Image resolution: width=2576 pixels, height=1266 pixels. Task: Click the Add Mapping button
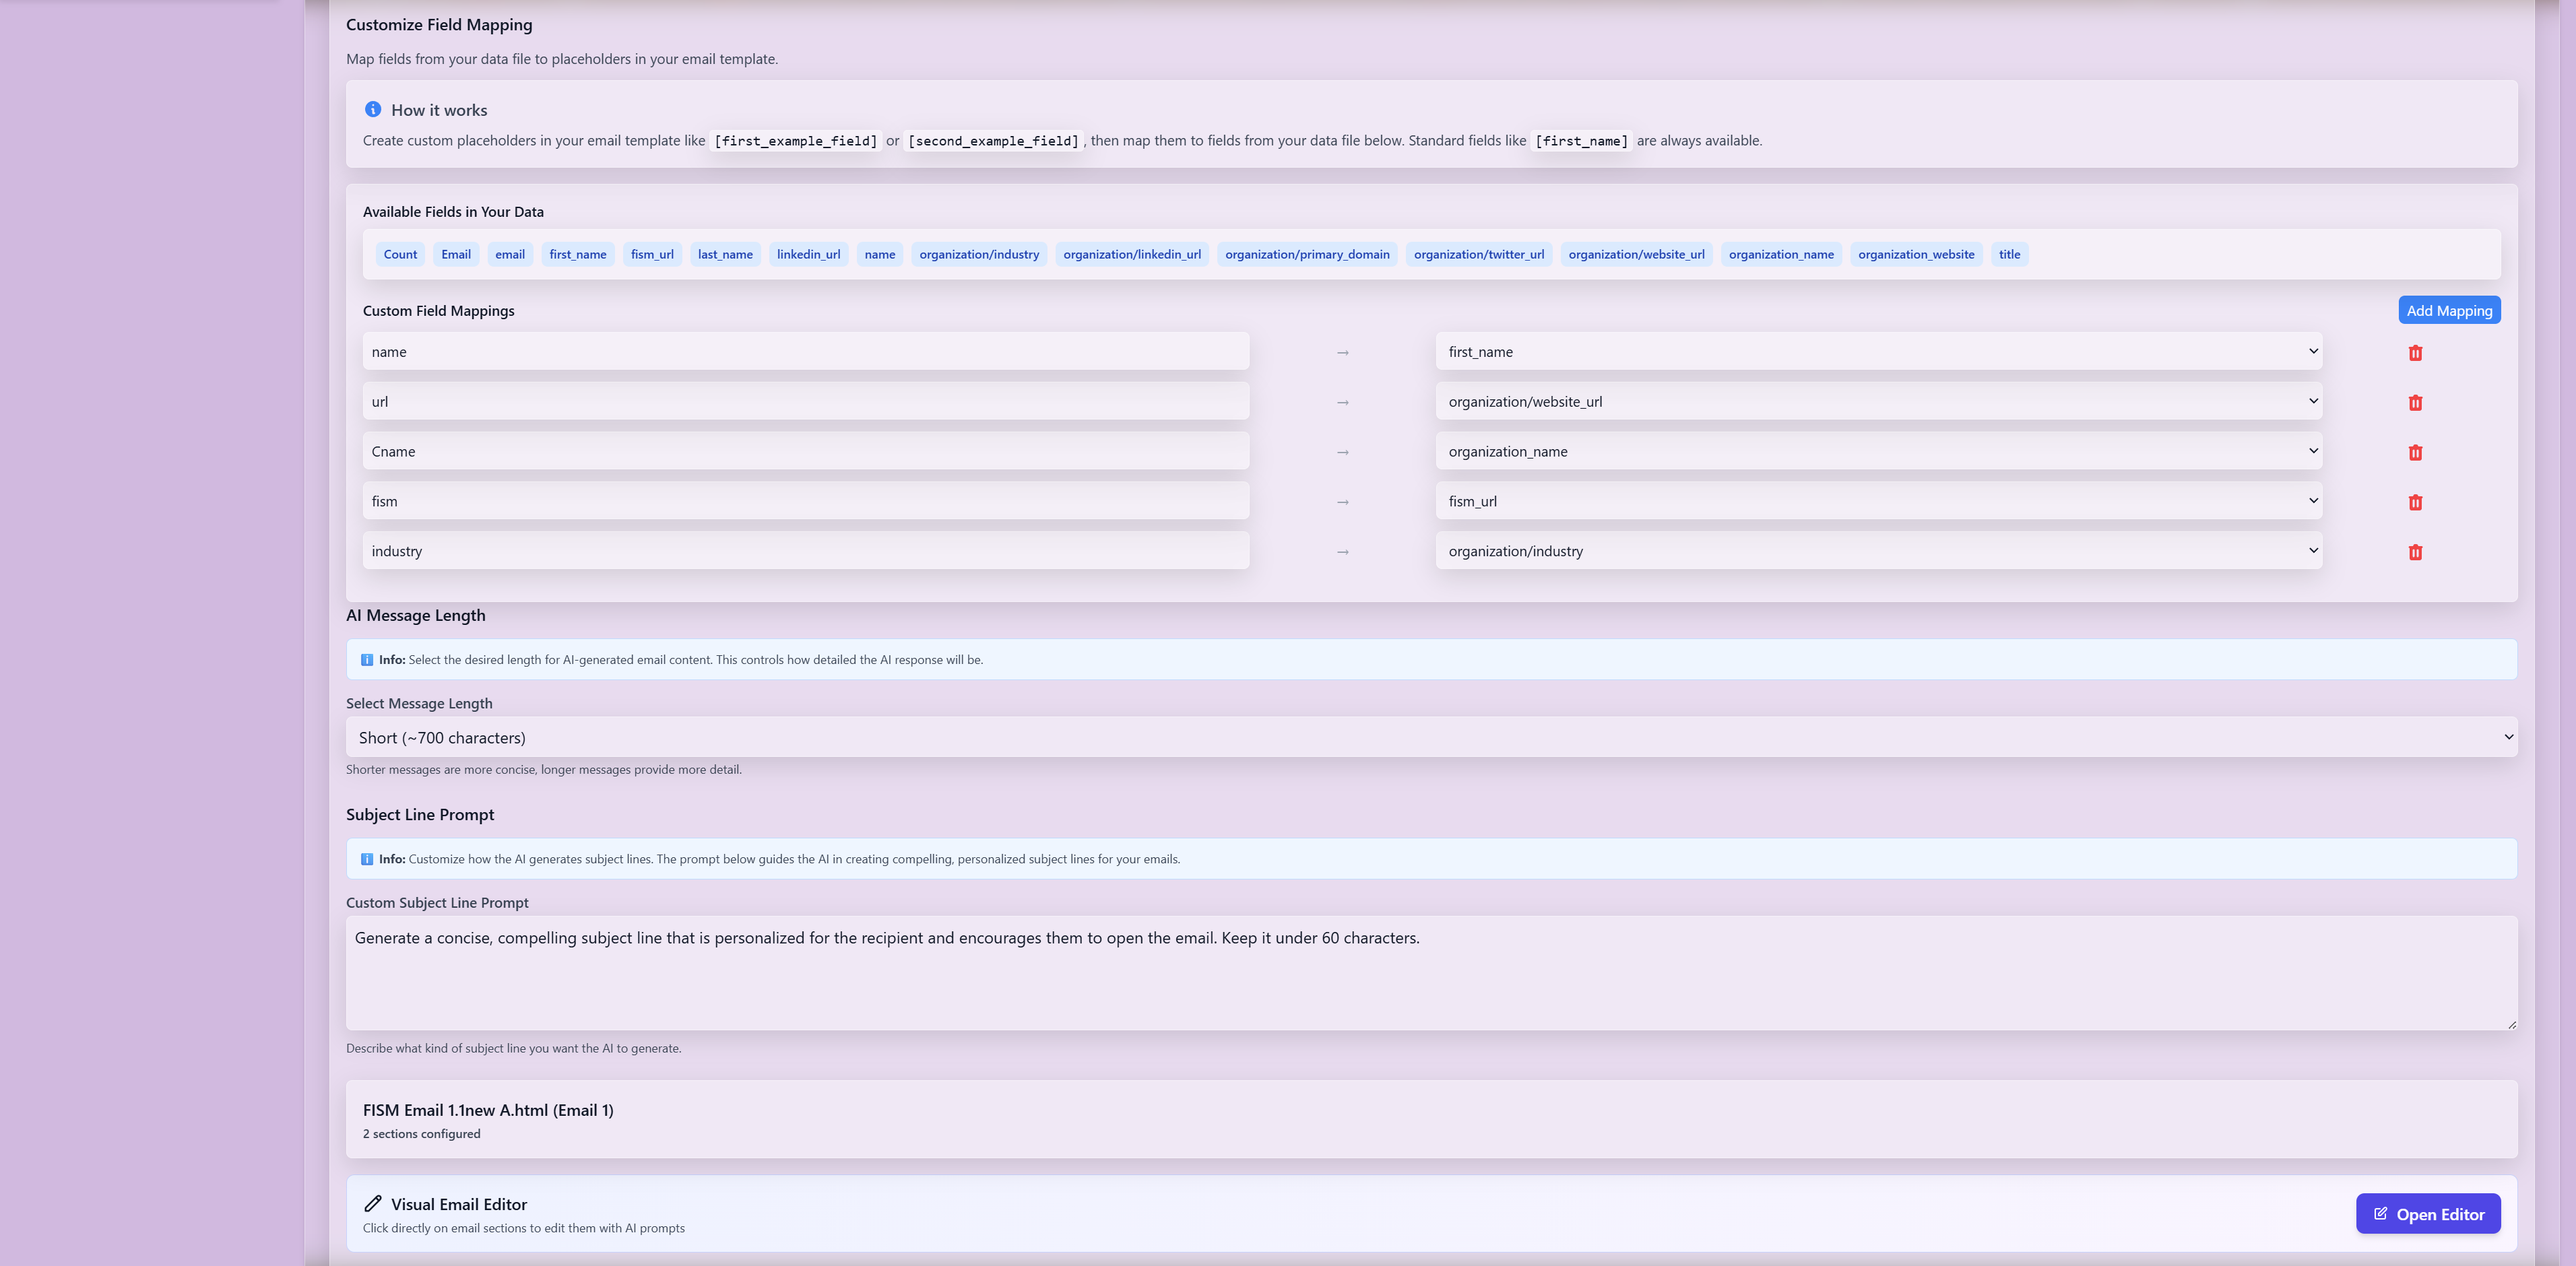(2449, 310)
